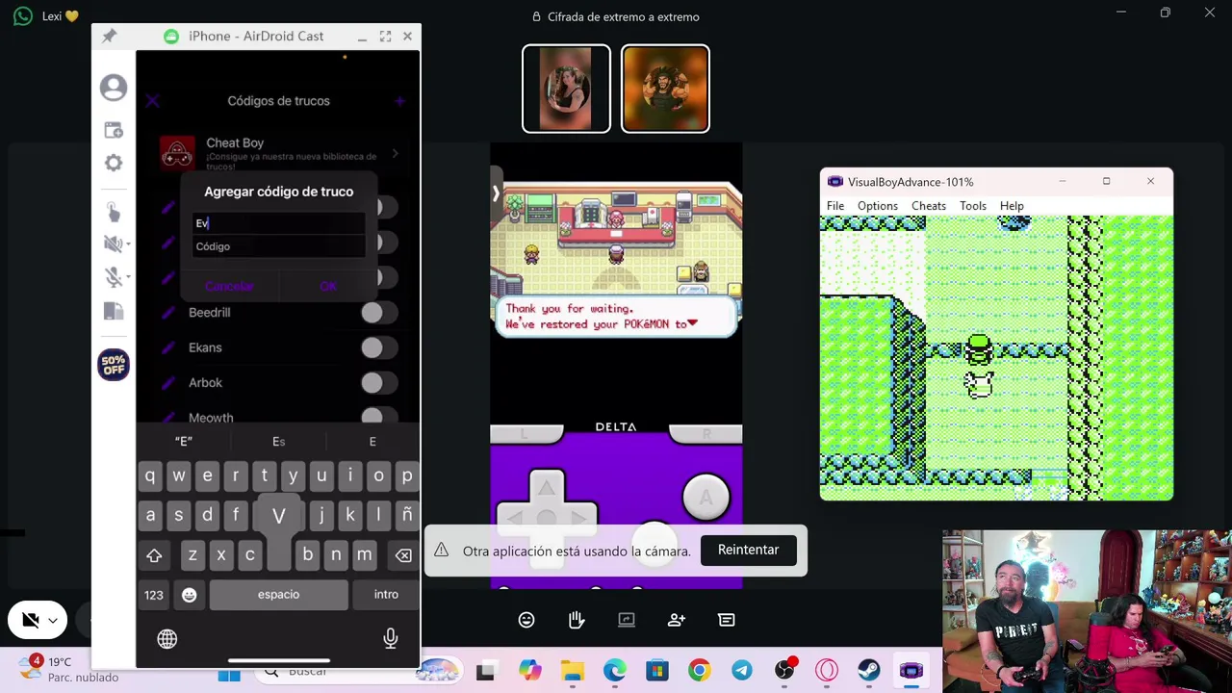Tap the globe language key
Image resolution: width=1232 pixels, height=693 pixels.
click(x=167, y=638)
